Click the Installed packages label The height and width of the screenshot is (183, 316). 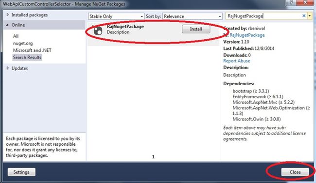click(30, 15)
